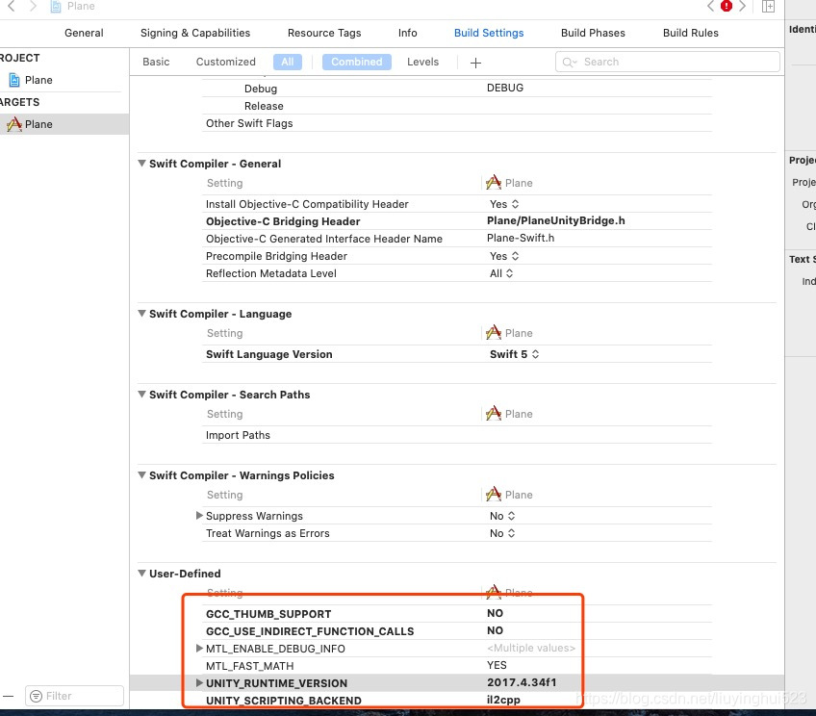Open Reflection Metadata Level All dropdown
The height and width of the screenshot is (716, 816).
point(501,273)
